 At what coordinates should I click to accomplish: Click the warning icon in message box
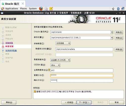(35, 91)
